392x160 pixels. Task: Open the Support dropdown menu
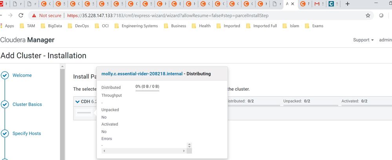[x=363, y=40]
